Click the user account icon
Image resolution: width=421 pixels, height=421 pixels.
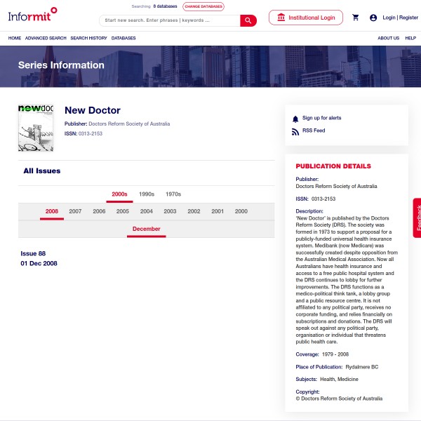coord(373,18)
